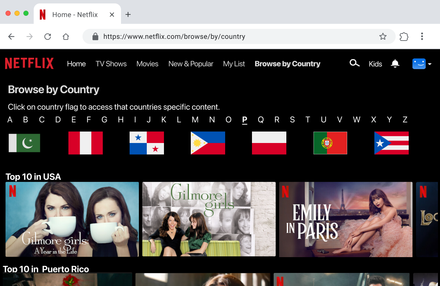440x286 pixels.
Task: Filter countries by letter Q
Action: coord(261,120)
